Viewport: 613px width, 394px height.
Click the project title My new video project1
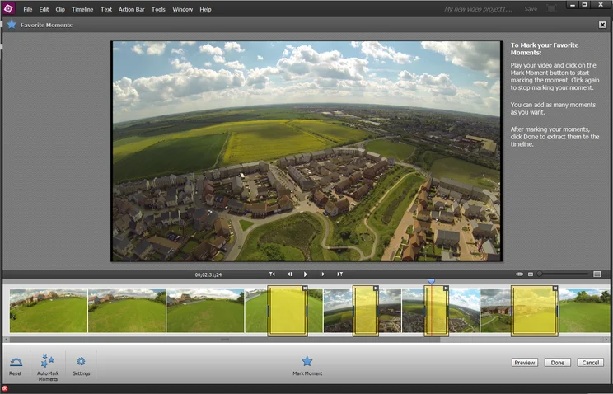(478, 9)
